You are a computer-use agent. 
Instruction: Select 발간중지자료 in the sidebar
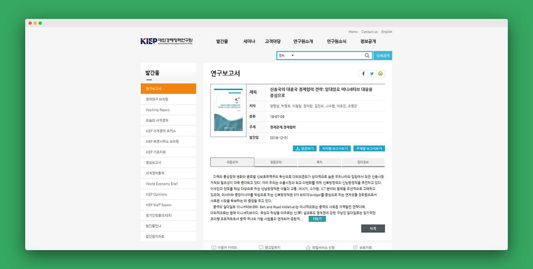pyautogui.click(x=168, y=237)
